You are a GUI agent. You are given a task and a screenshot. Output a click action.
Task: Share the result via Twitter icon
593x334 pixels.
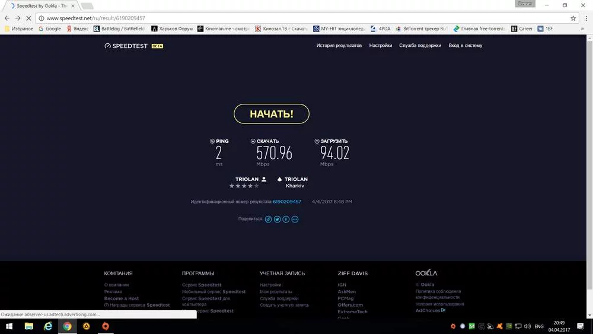(277, 219)
